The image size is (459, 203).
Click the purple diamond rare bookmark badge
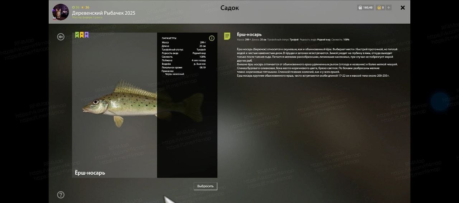(86, 35)
